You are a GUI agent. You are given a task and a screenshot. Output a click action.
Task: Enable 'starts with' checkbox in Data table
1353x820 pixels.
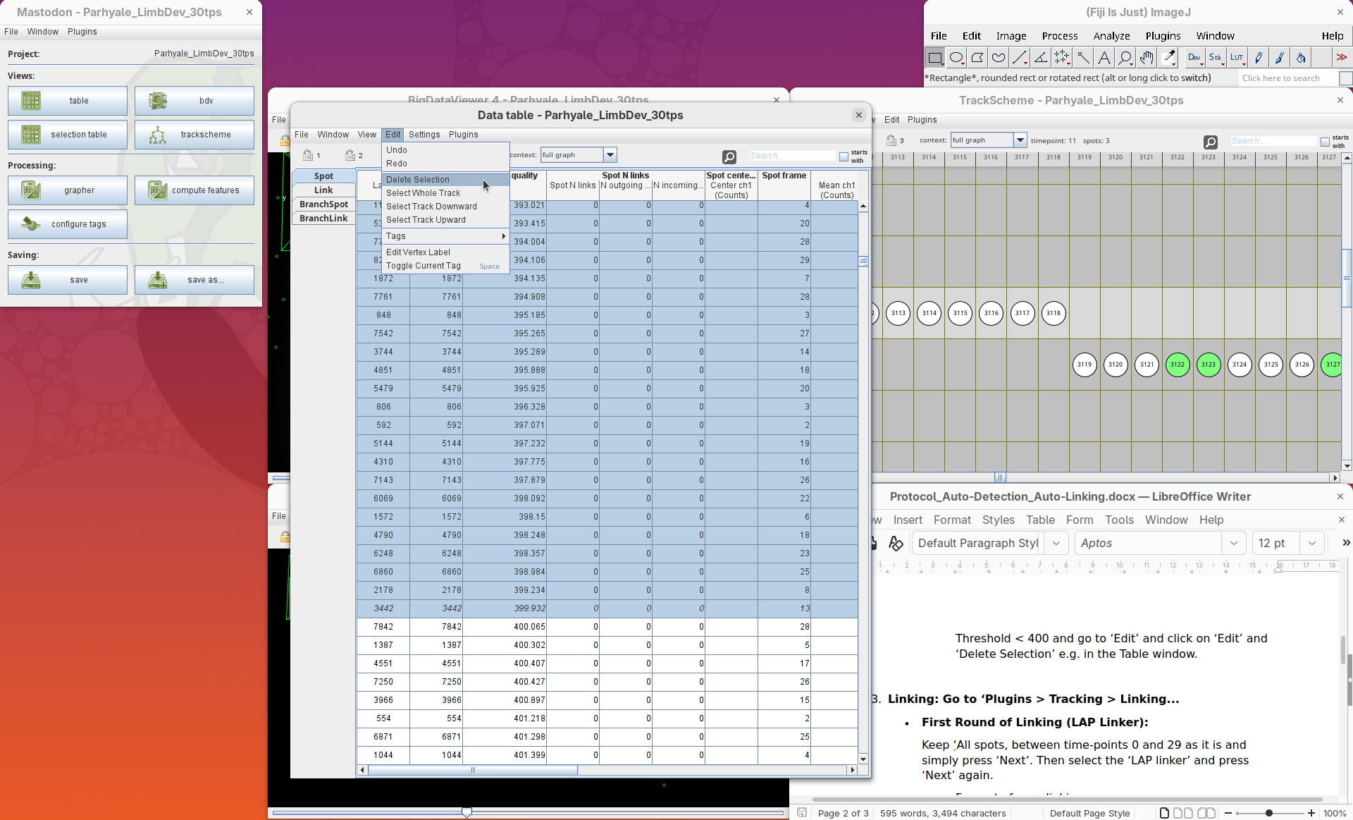pos(844,157)
